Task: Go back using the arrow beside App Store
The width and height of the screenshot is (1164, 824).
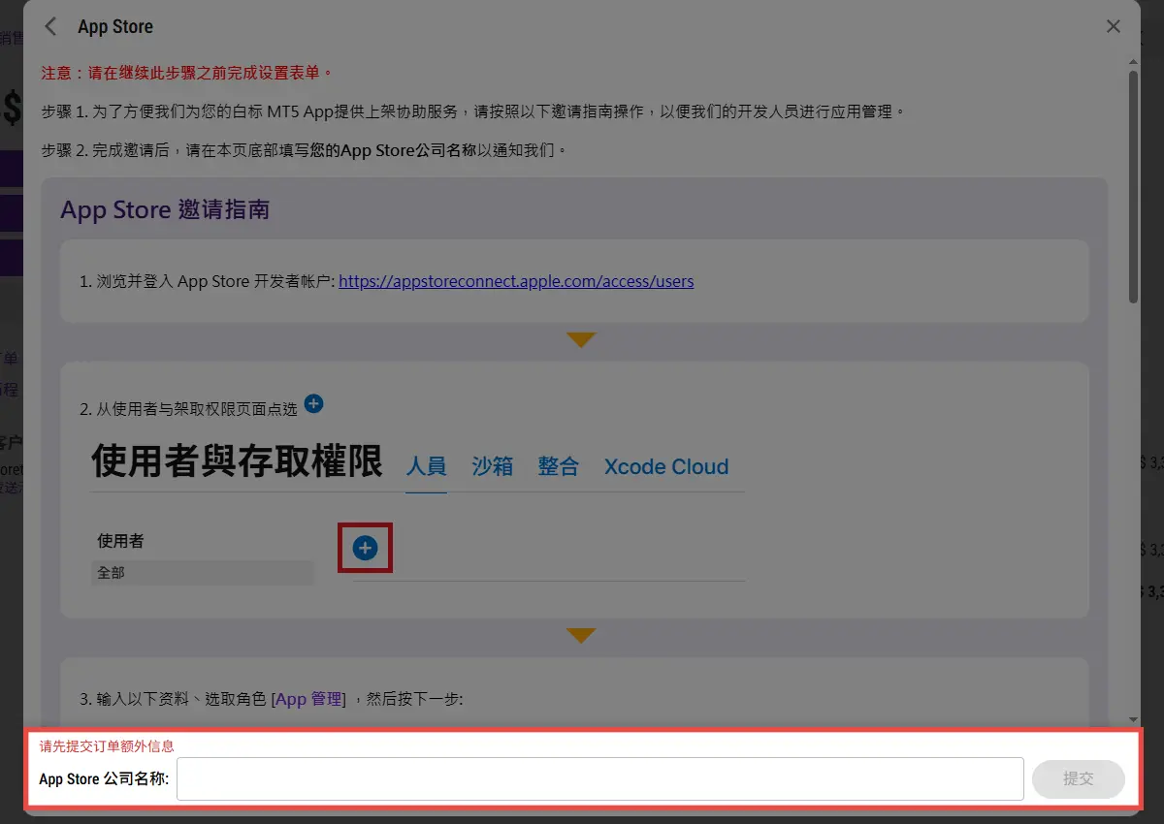Action: (51, 26)
